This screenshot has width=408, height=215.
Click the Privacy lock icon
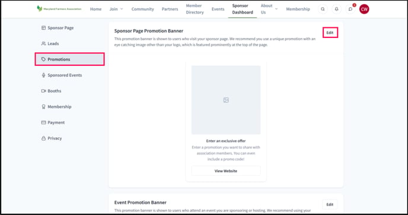tap(43, 138)
